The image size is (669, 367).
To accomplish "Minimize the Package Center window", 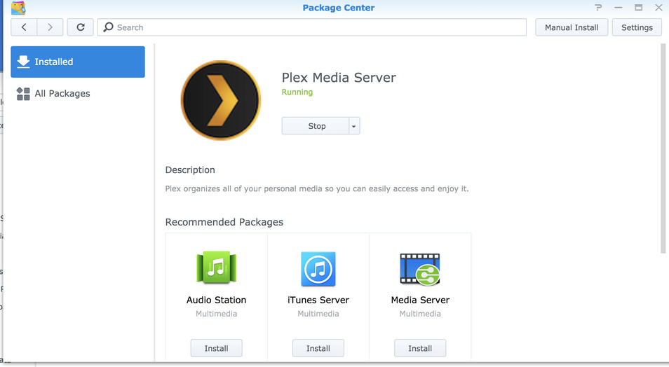I will tap(619, 7).
